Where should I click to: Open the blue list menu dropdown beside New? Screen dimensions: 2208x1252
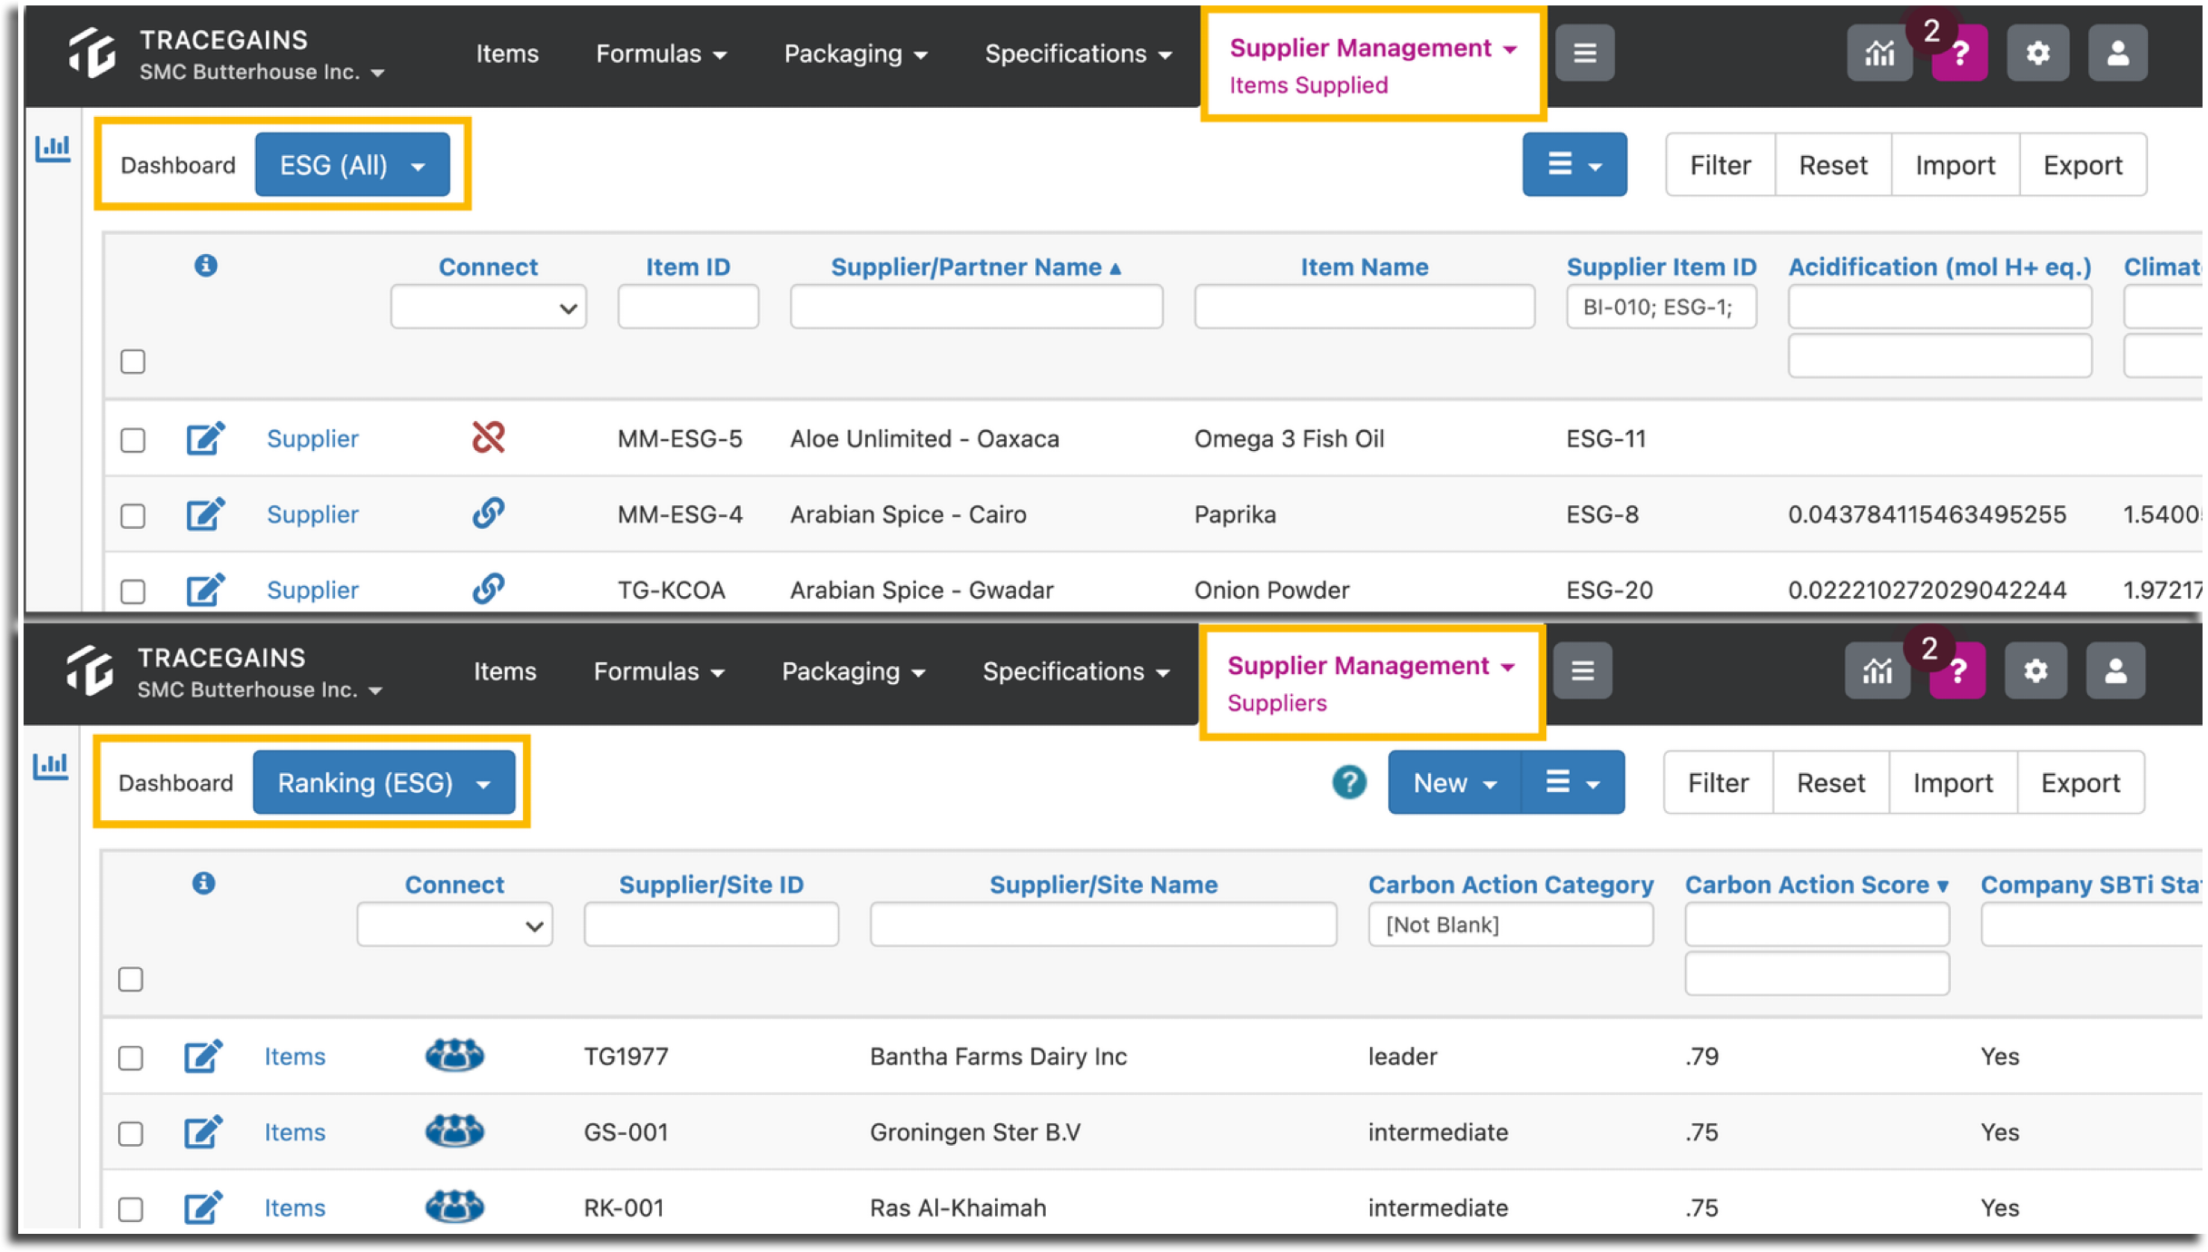click(x=1573, y=782)
